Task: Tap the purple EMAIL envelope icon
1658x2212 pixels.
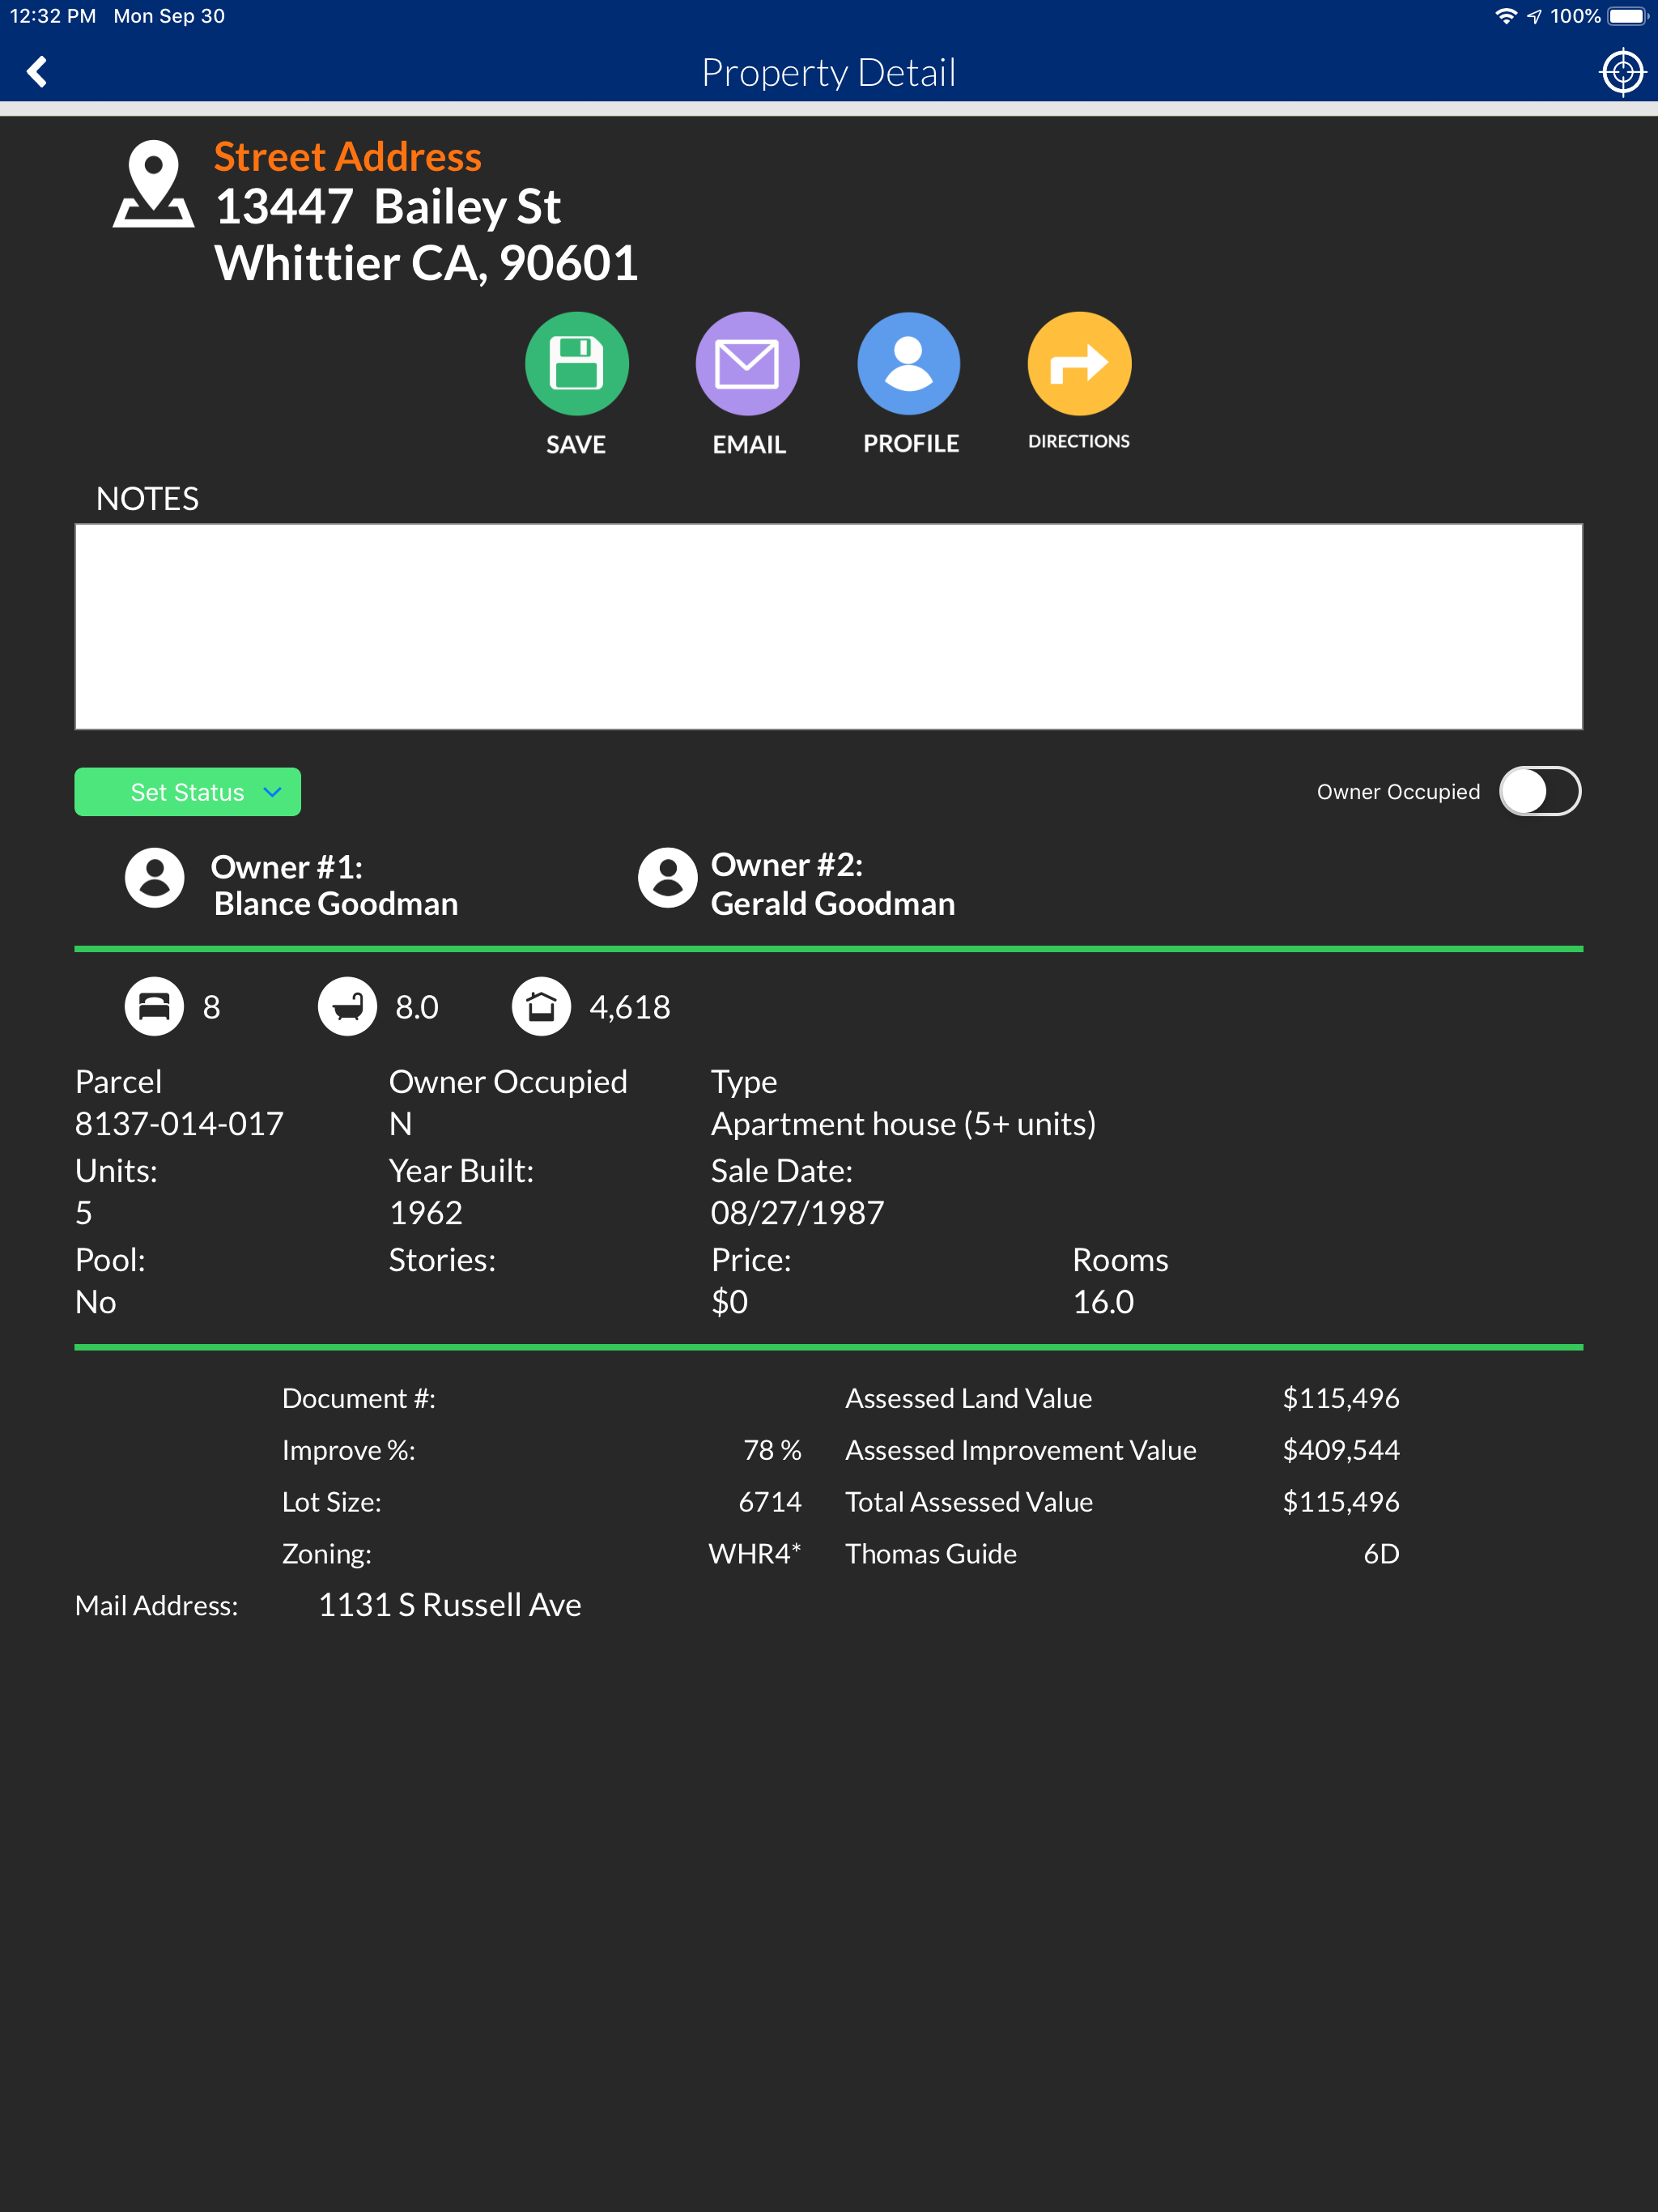Action: (x=747, y=363)
